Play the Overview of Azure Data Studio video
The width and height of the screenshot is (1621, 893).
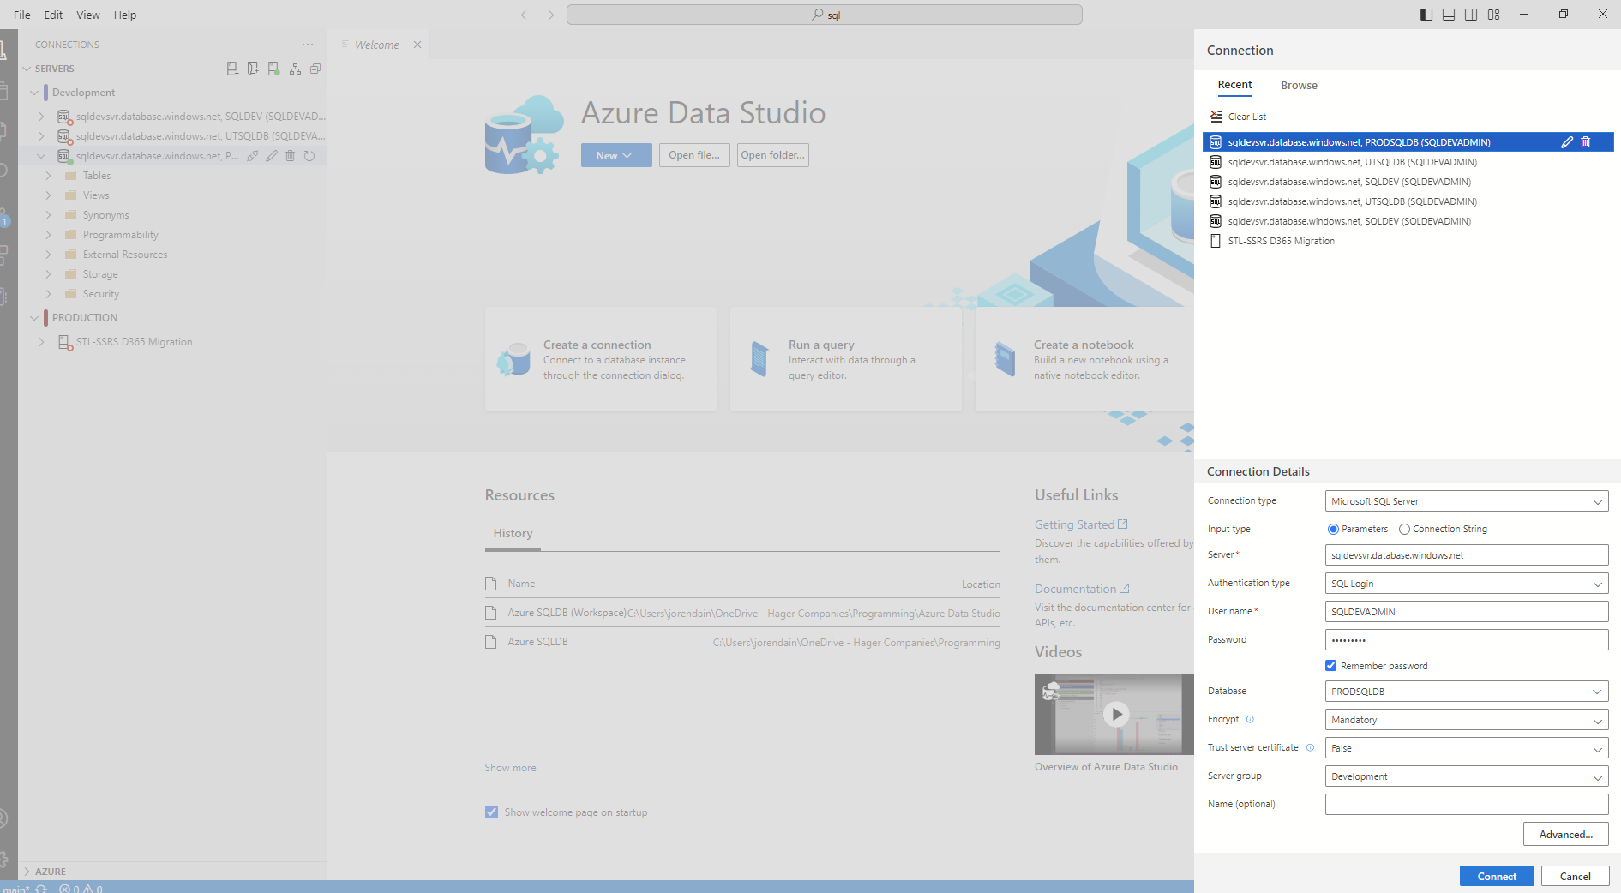1115,714
